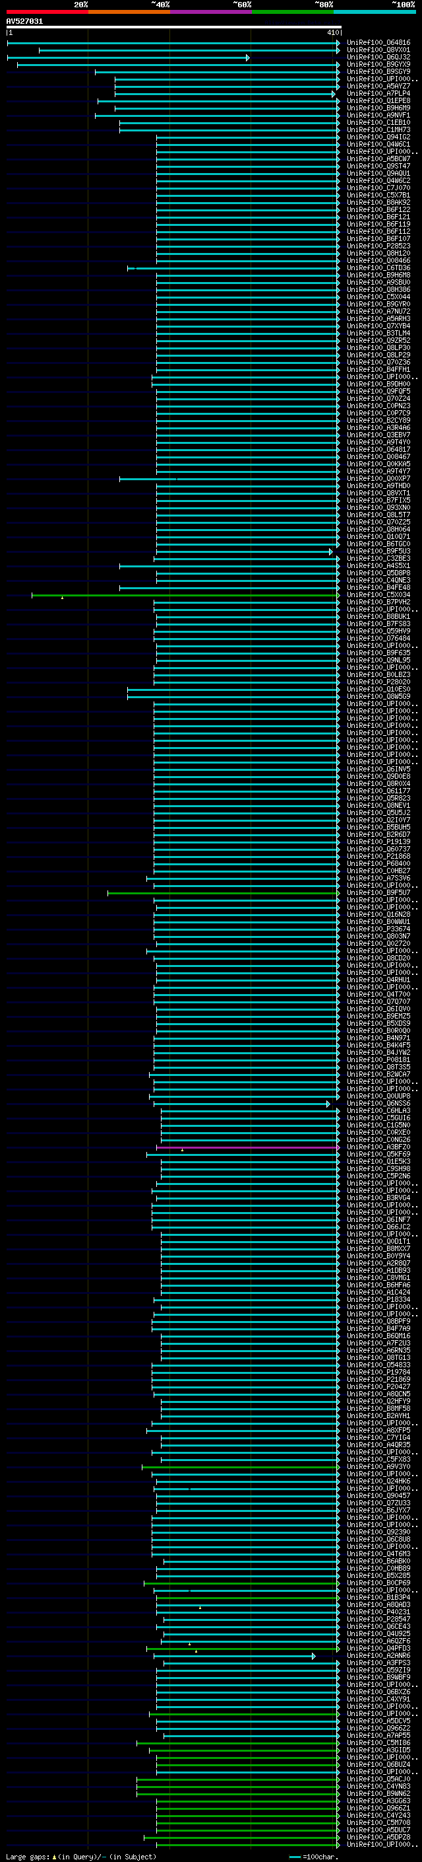The image size is (422, 1862).
Task: Click the cyan ~100% identity legend segment
Action: pyautogui.click(x=375, y=12)
